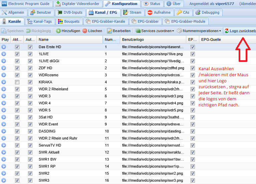The width and height of the screenshot is (256, 184).
Task: Toggle Auto checkbox for SWR1 BW
Action: (x=30, y=159)
